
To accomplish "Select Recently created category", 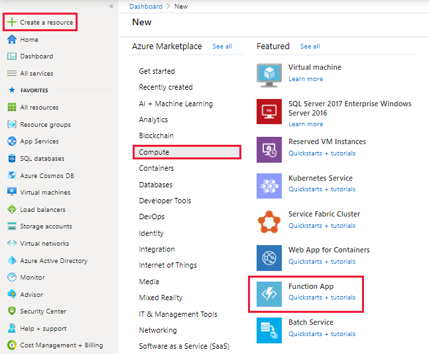I will point(166,87).
